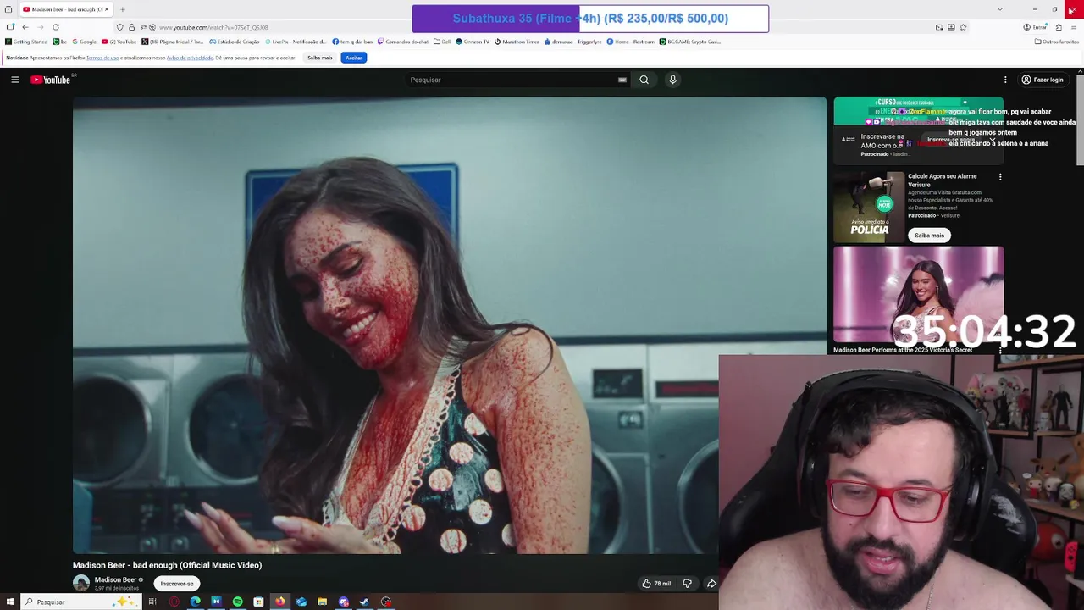
Task: Click the taskbar Pesquisar search box
Action: (x=80, y=602)
